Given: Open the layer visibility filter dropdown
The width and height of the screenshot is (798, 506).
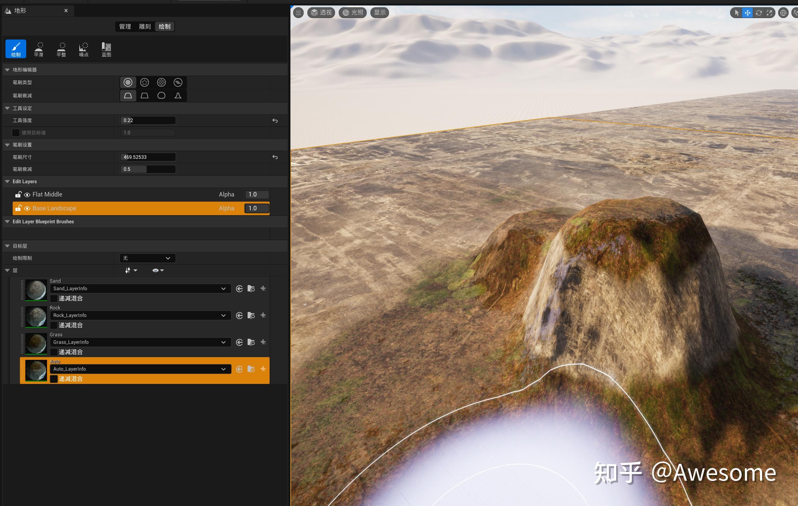Looking at the screenshot, I should pos(158,271).
